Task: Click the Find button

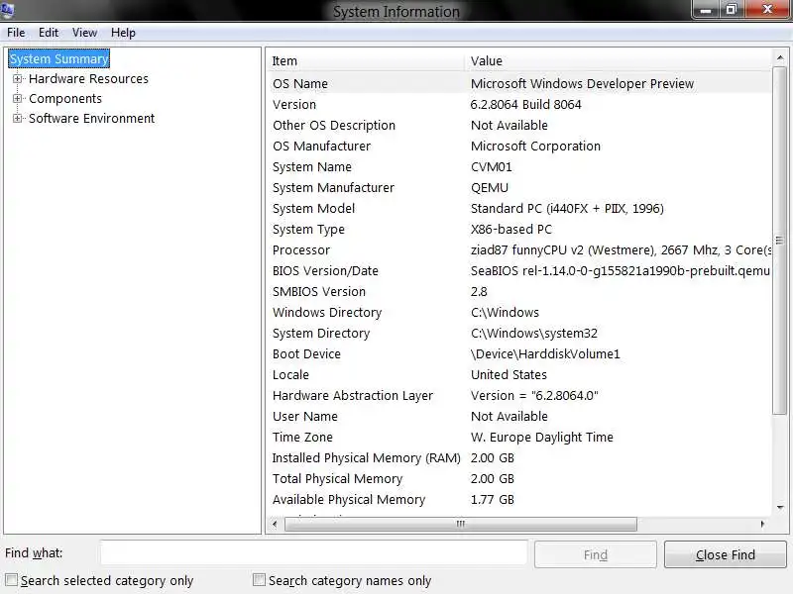Action: coord(596,554)
